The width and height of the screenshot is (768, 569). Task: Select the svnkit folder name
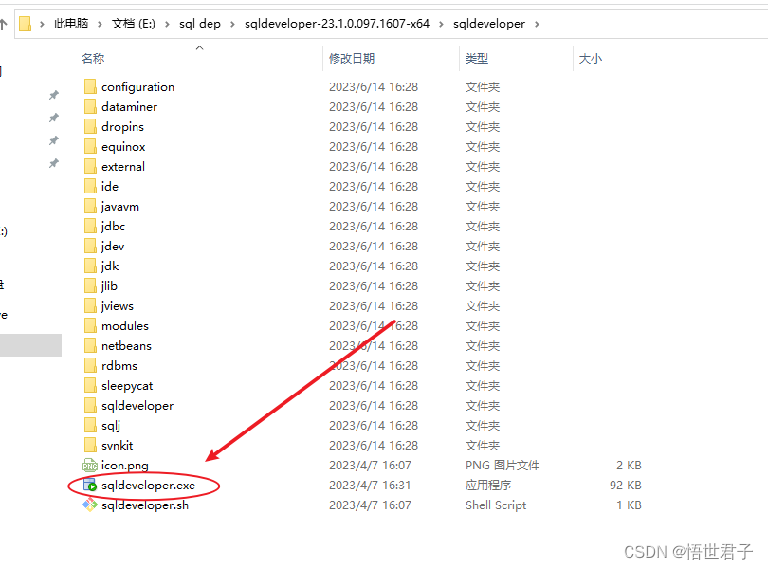tap(117, 445)
